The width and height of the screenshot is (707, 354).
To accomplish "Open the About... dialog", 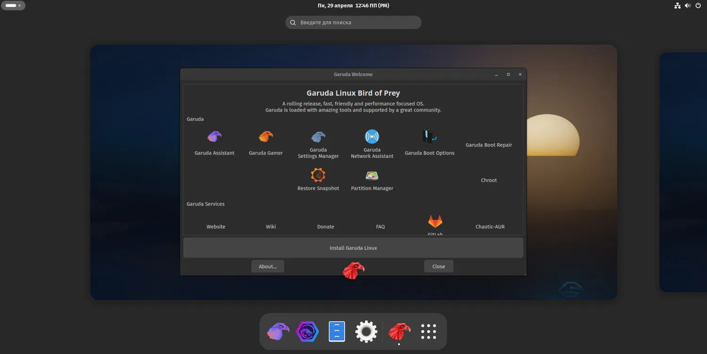I will pos(268,266).
